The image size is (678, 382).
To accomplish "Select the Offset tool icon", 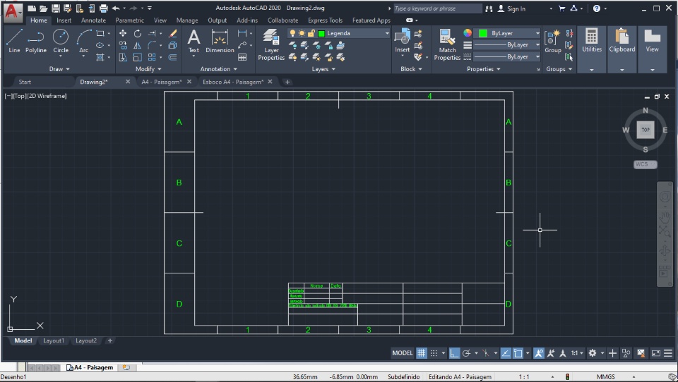I will [x=172, y=57].
